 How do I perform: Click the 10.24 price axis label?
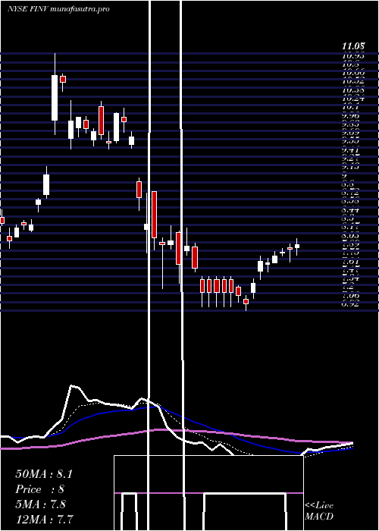pyautogui.click(x=353, y=99)
